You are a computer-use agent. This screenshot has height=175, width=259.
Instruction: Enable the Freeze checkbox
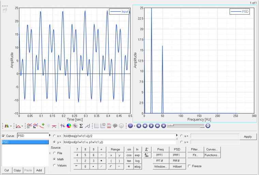189,166
